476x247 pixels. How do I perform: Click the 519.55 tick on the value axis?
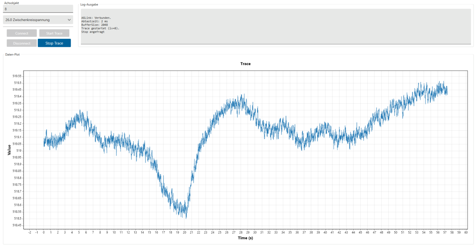pyautogui.click(x=17, y=76)
